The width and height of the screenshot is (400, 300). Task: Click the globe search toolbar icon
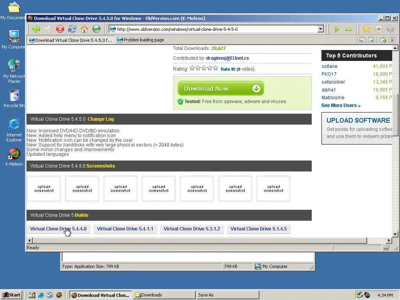[x=96, y=29]
